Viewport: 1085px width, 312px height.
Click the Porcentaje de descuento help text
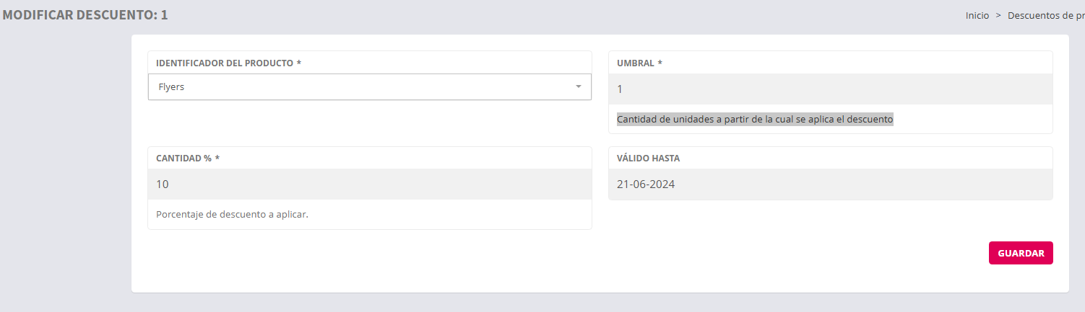click(232, 215)
